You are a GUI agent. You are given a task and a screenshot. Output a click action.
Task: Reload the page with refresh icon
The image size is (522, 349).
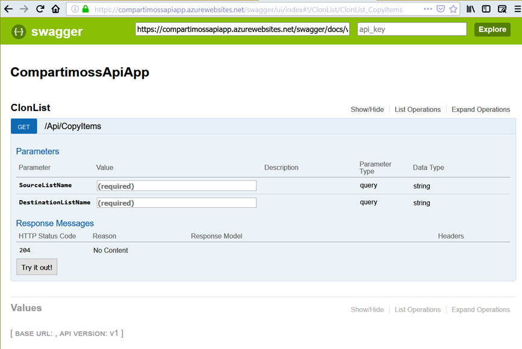click(40, 9)
